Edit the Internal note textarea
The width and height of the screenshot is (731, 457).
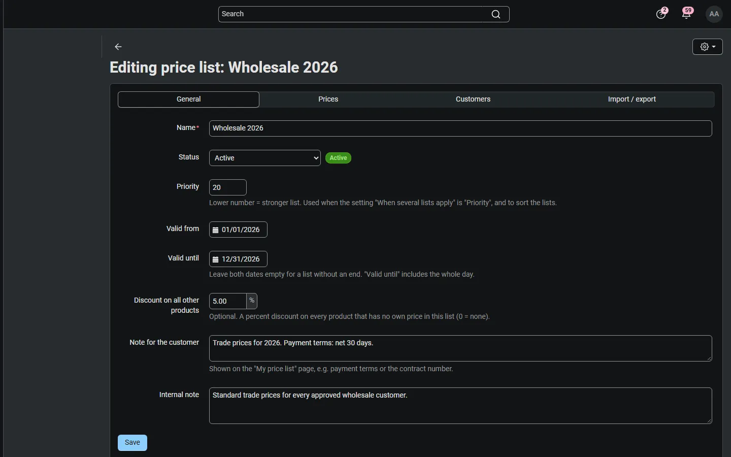[460, 406]
